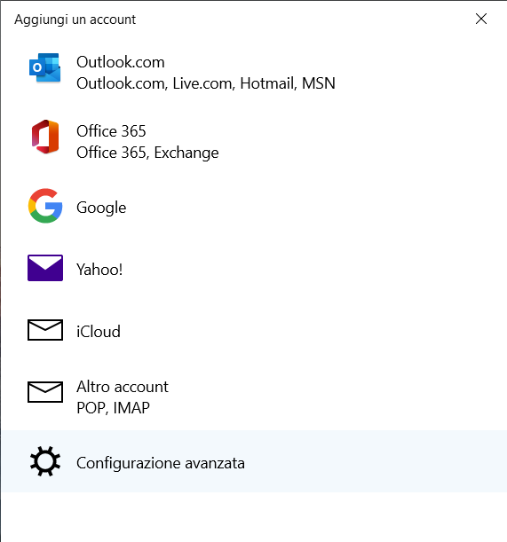Click the Office 365 logo icon
The image size is (507, 542).
click(45, 137)
